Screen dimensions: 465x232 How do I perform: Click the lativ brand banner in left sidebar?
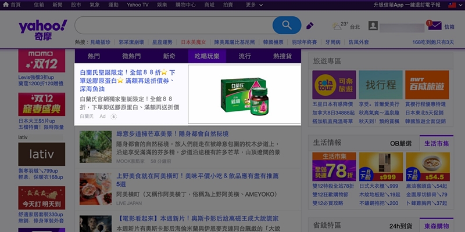point(41,154)
